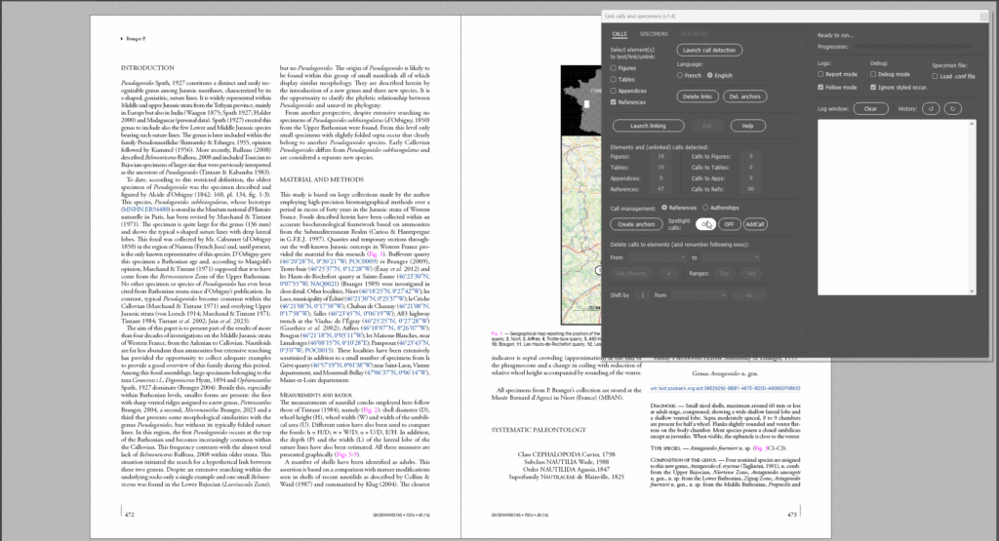Switch to the SPECIMENS tab

(654, 34)
